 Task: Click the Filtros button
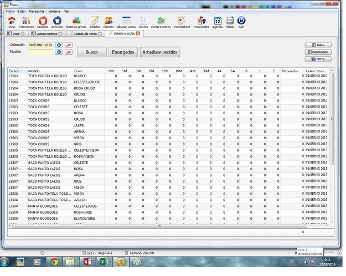point(317,59)
